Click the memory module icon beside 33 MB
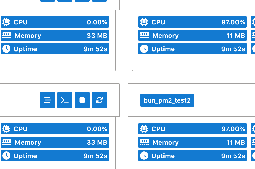 click(7, 35)
